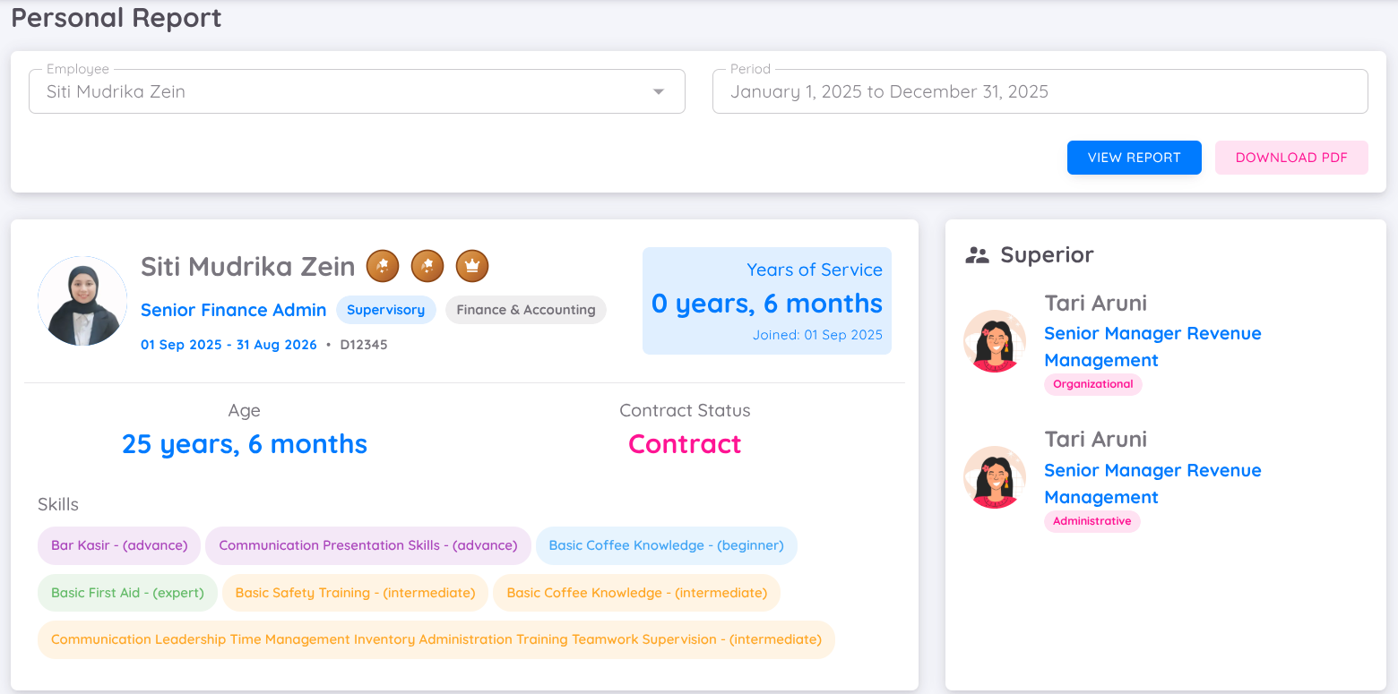Click Siti Mudrika Zein's profile photo

pos(82,301)
